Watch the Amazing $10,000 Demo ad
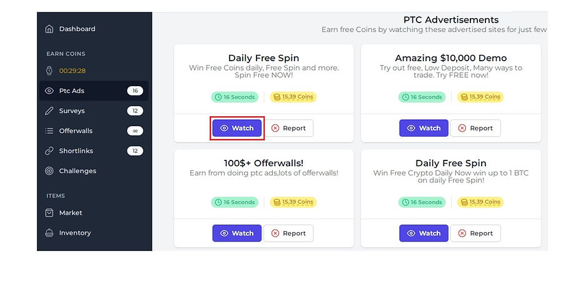This screenshot has height=281, width=588. (424, 128)
